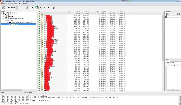
Task: Collapse the E:\PS2251-50-F OK tree root
Action: (x=2, y=13)
